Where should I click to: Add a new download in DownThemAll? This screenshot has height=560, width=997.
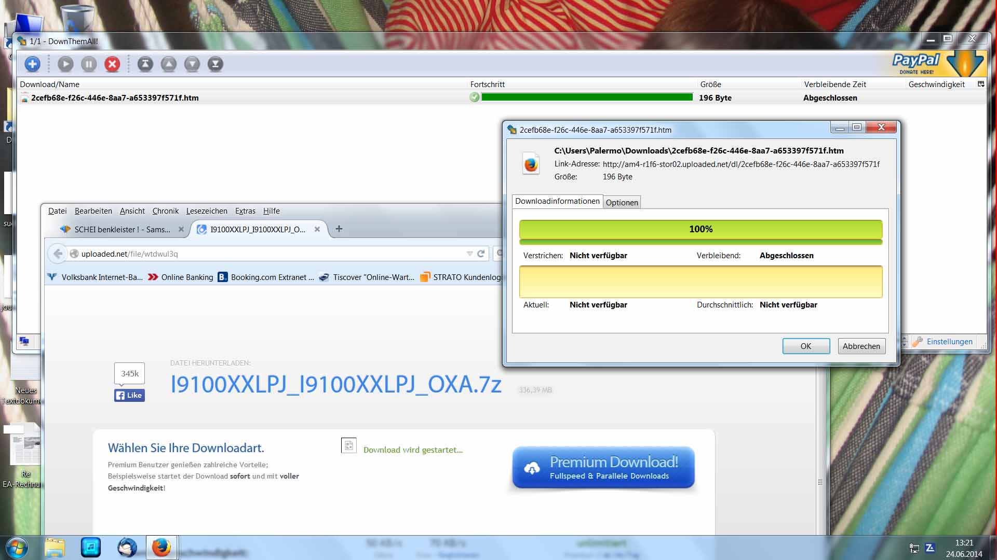pos(32,64)
